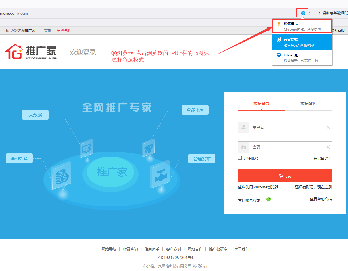The height and width of the screenshot is (271, 348).
Task: Click the chart monitor icon in illustration
Action: coord(87,148)
